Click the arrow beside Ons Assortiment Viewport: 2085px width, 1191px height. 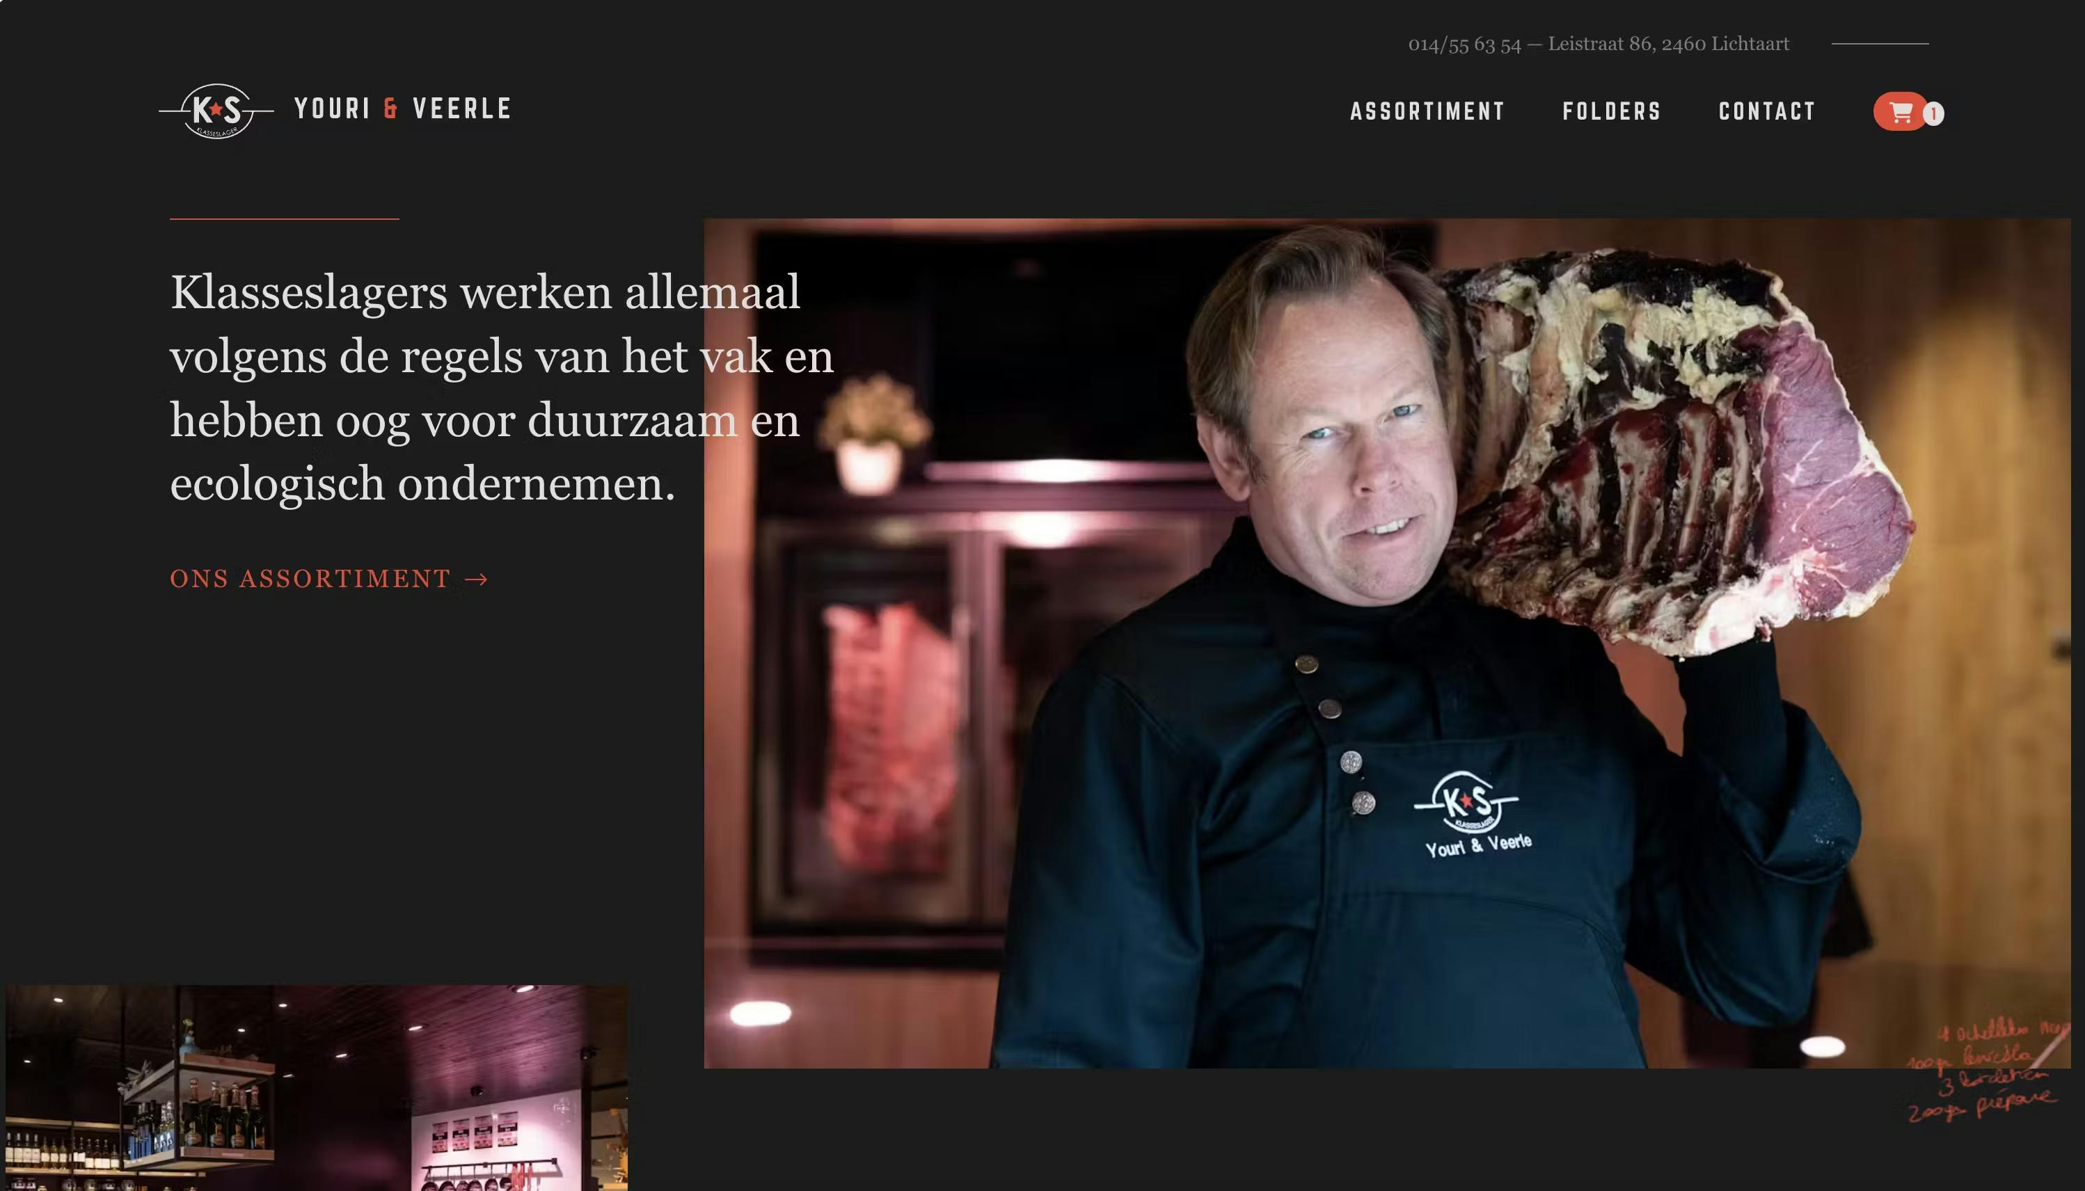[x=476, y=579]
